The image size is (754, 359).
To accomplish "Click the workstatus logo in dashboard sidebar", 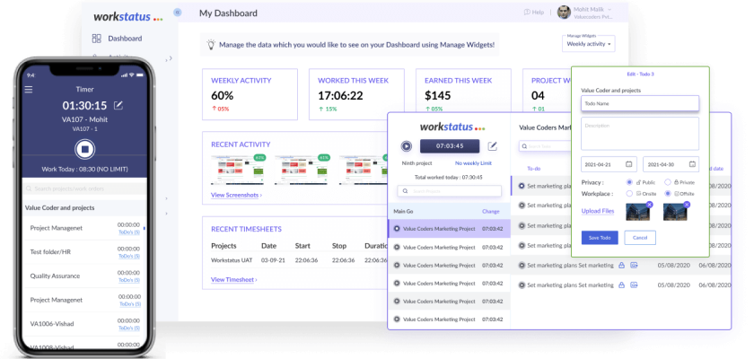I will (127, 17).
